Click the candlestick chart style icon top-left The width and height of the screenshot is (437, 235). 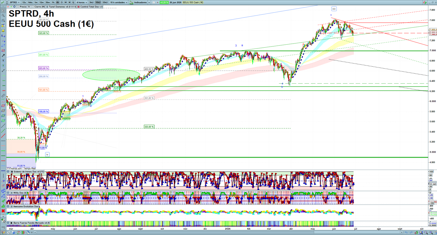pos(2,2)
